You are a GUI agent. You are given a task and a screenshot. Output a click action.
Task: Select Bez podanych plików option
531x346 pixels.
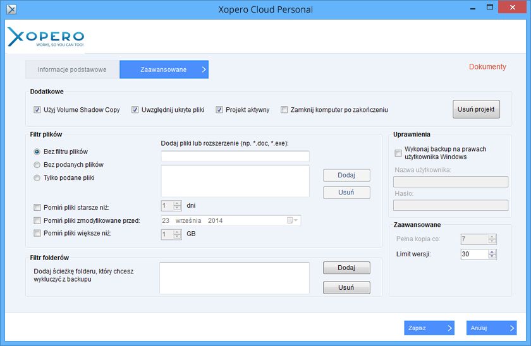(x=37, y=165)
